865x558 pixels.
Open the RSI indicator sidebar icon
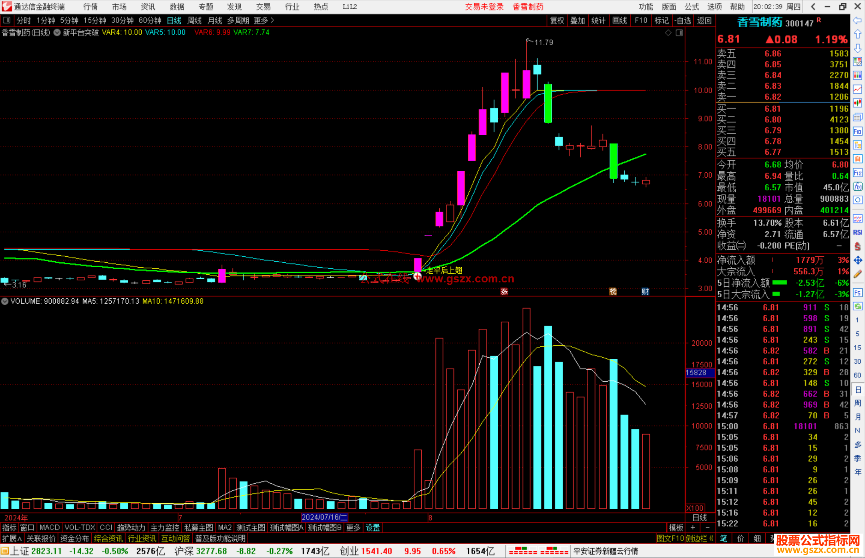pos(857,232)
